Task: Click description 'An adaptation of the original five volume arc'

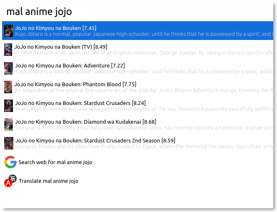Action: [x=144, y=90]
